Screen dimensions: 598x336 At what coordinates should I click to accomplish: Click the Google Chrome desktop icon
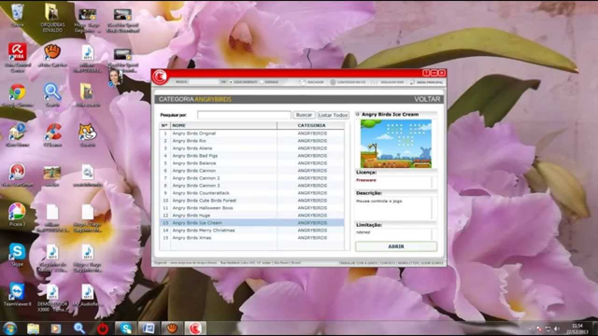click(17, 92)
